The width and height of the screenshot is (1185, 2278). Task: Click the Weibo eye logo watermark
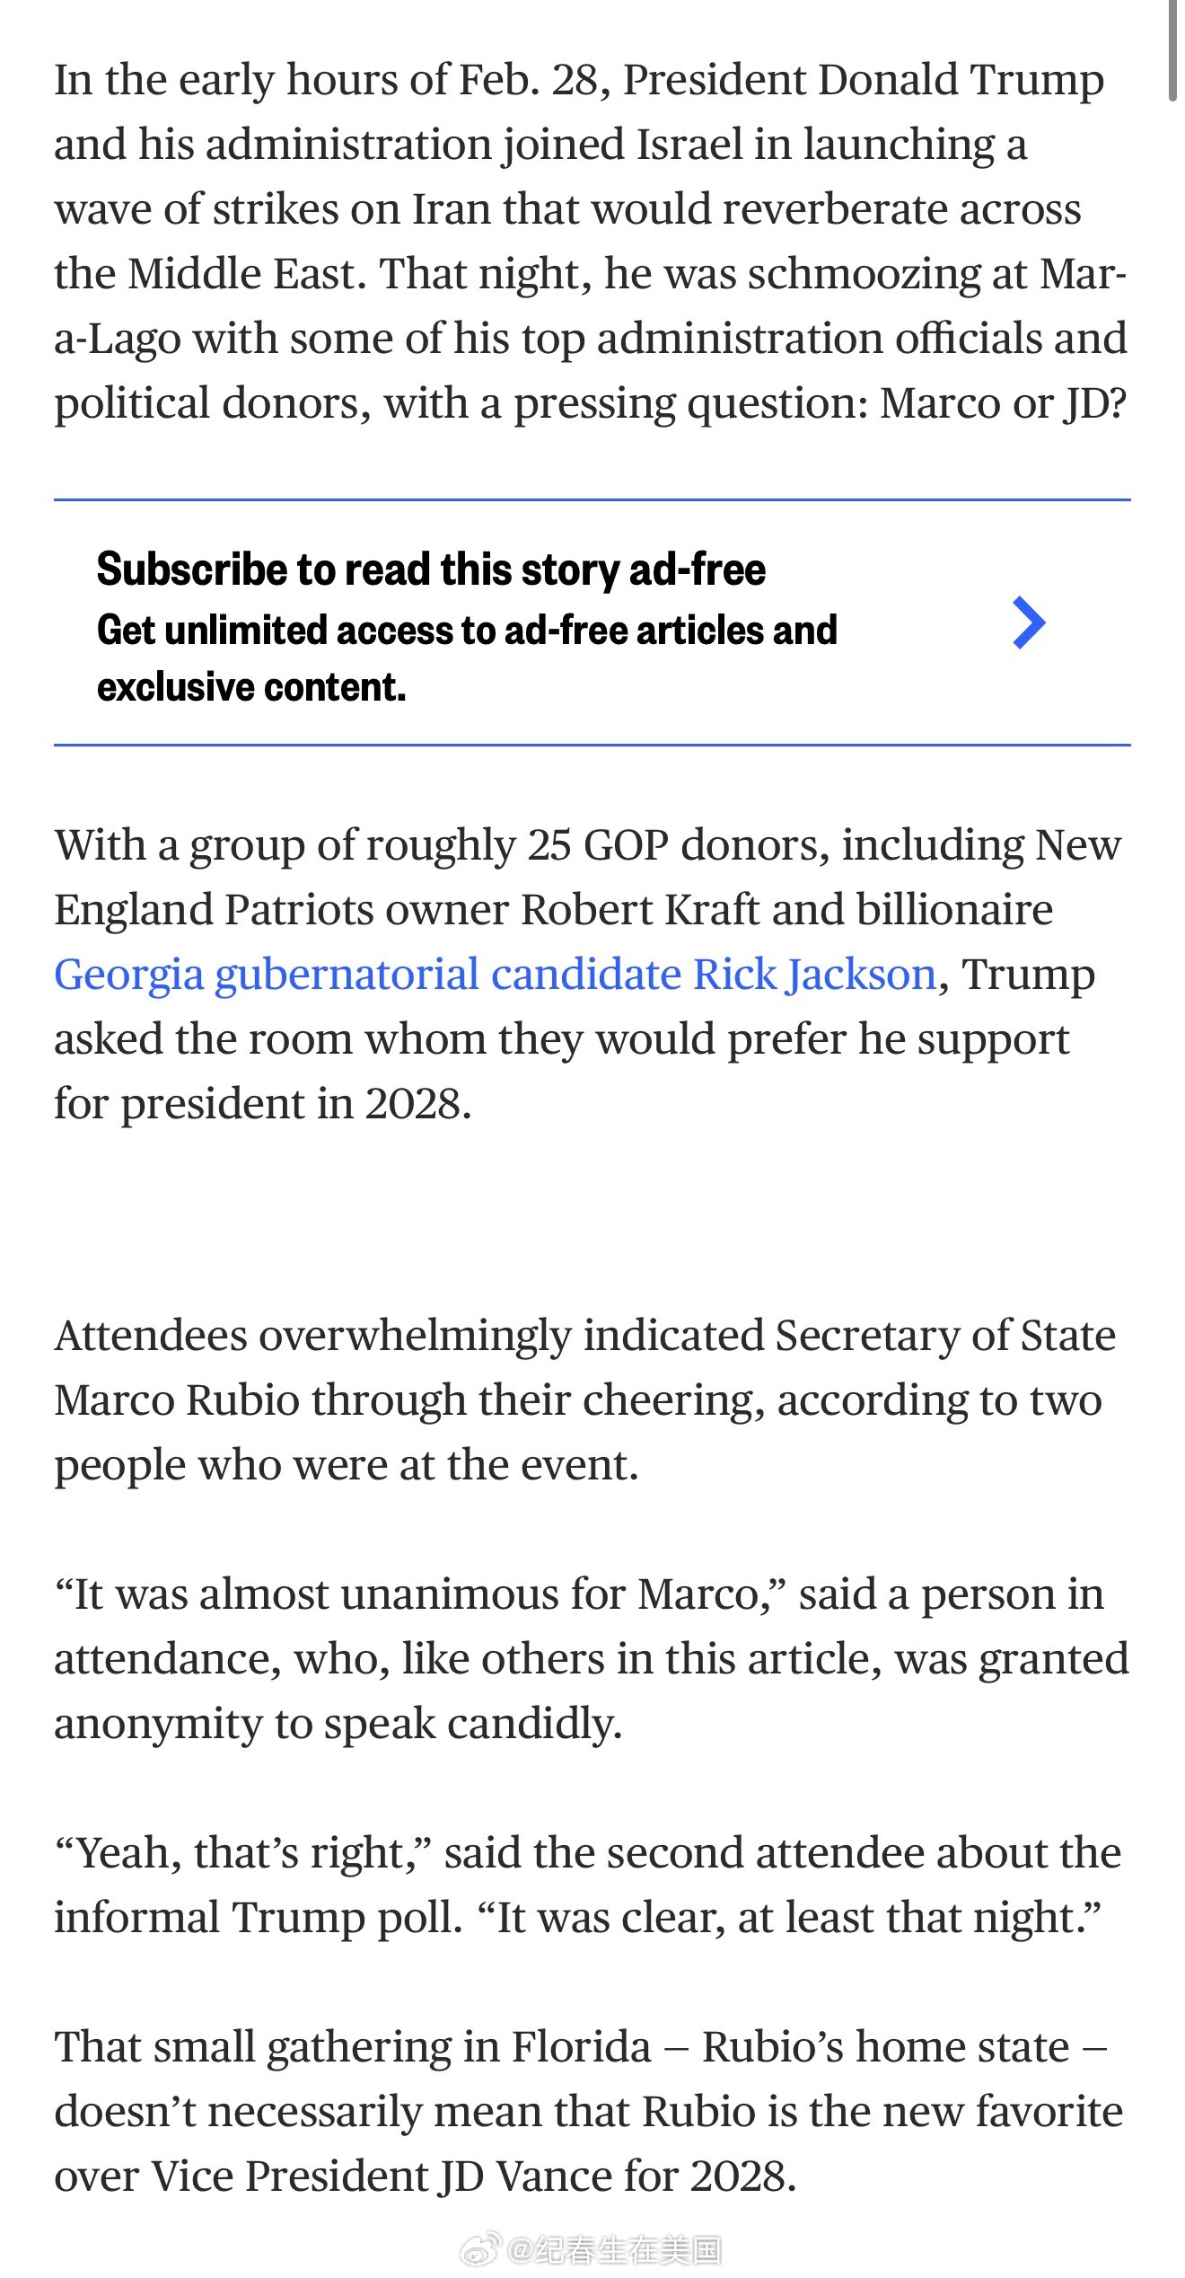482,2251
